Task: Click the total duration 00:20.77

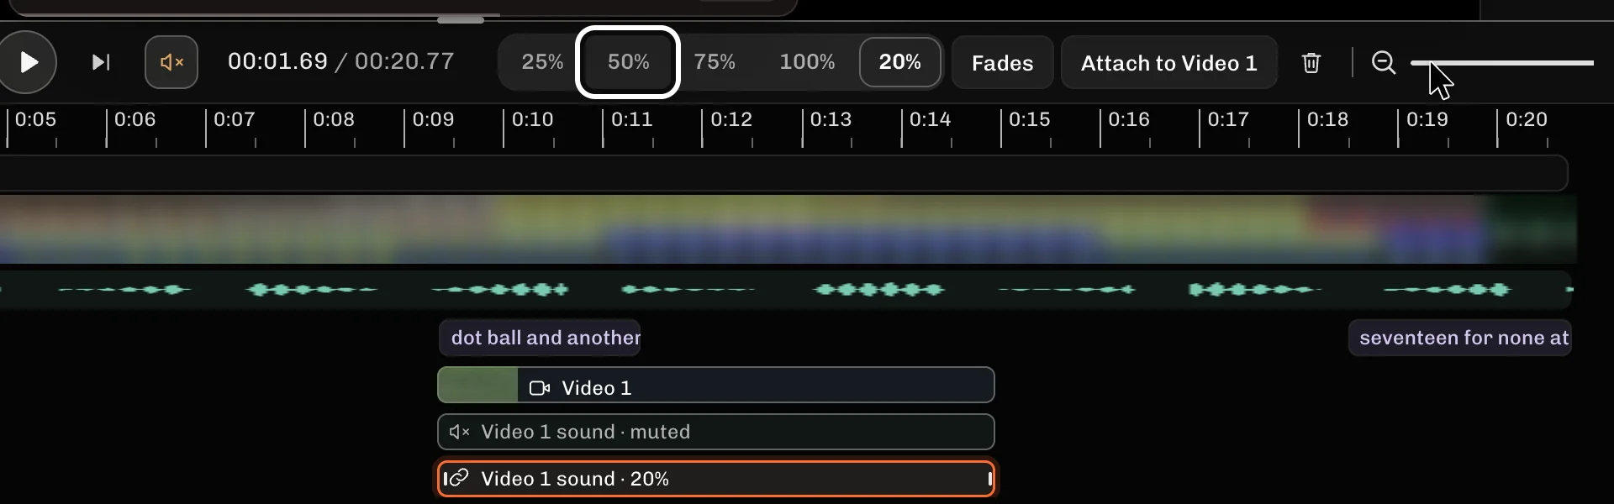Action: 404,61
